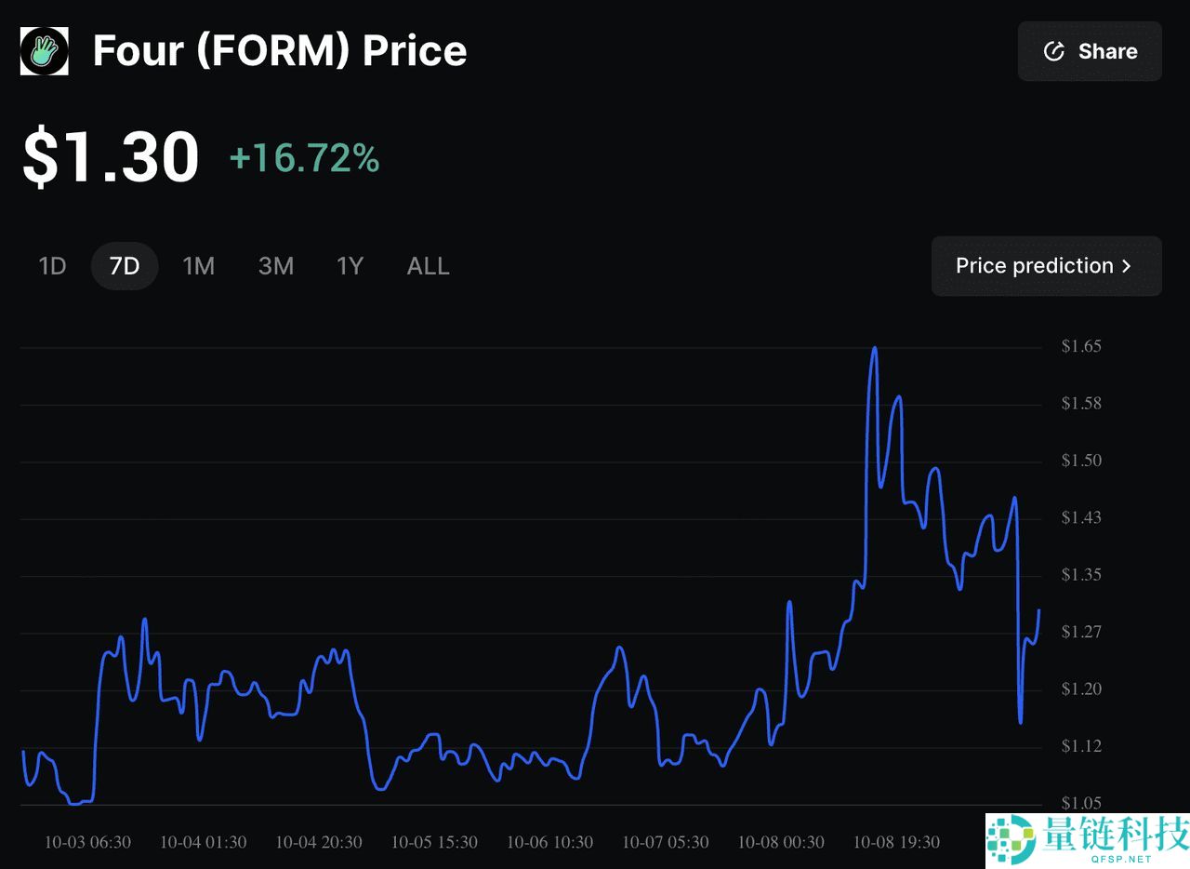This screenshot has width=1190, height=869.
Task: Click the +16.72% price change figure
Action: pos(304,158)
